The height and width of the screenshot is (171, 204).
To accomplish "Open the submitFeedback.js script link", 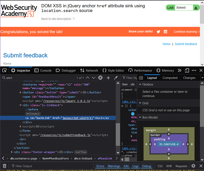I will point(65,135).
